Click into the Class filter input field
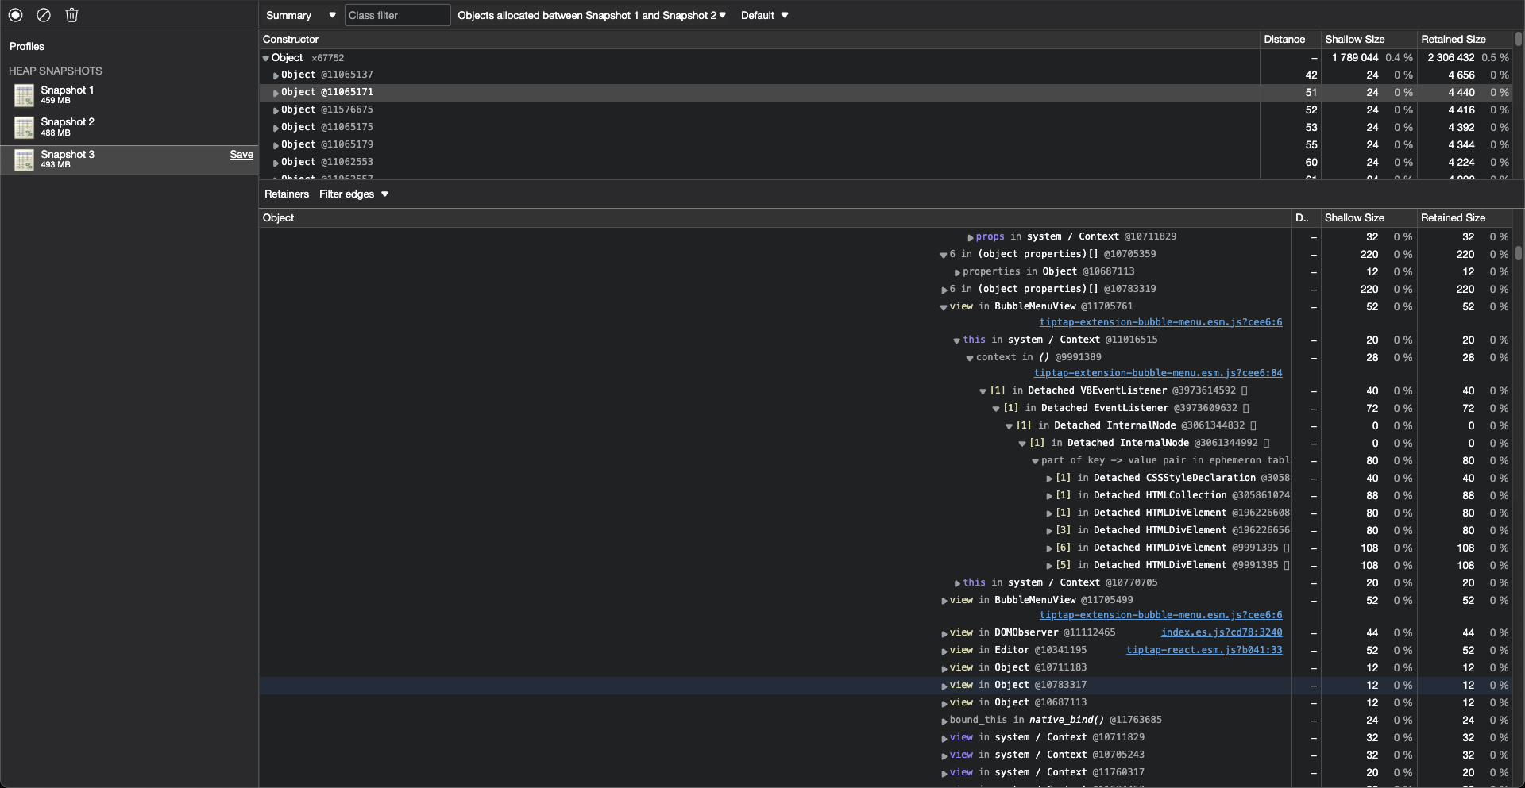Screen dimensions: 1525x788 tap(397, 15)
